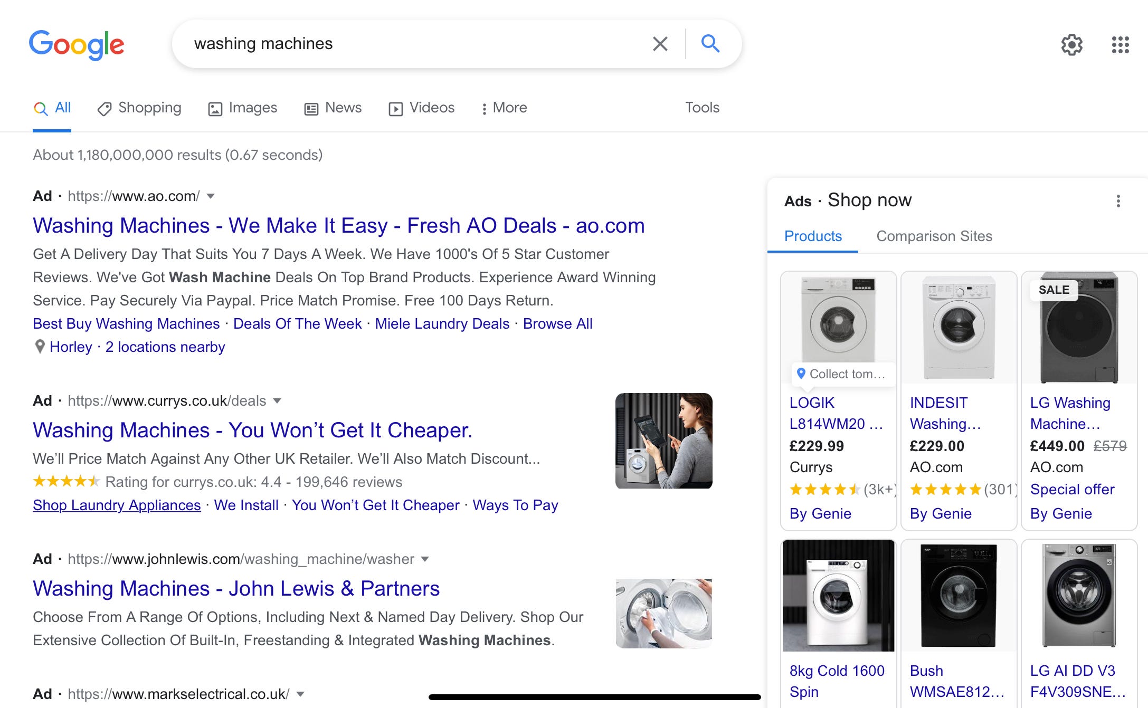The height and width of the screenshot is (708, 1148).
Task: Click the Google logo
Action: point(77,44)
